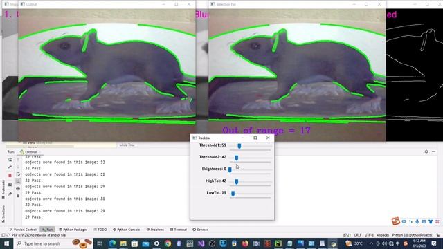The image size is (443, 249).
Task: Open the active Python window in taskbar
Action: pyautogui.click(x=334, y=243)
